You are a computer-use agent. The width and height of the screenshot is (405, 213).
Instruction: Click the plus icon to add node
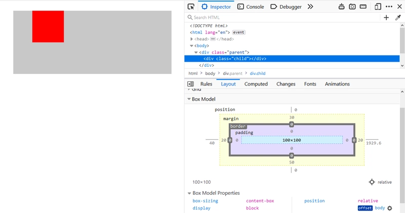pyautogui.click(x=386, y=18)
